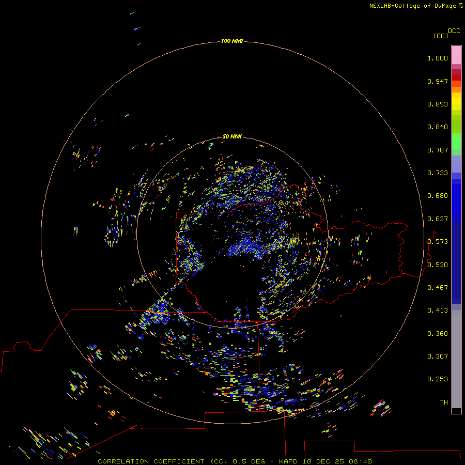Click the NEXLAB-College of DuPage text
Screen dimensions: 465x465
pyautogui.click(x=412, y=6)
